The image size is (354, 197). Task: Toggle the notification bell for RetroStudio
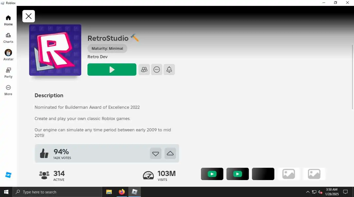[169, 70]
